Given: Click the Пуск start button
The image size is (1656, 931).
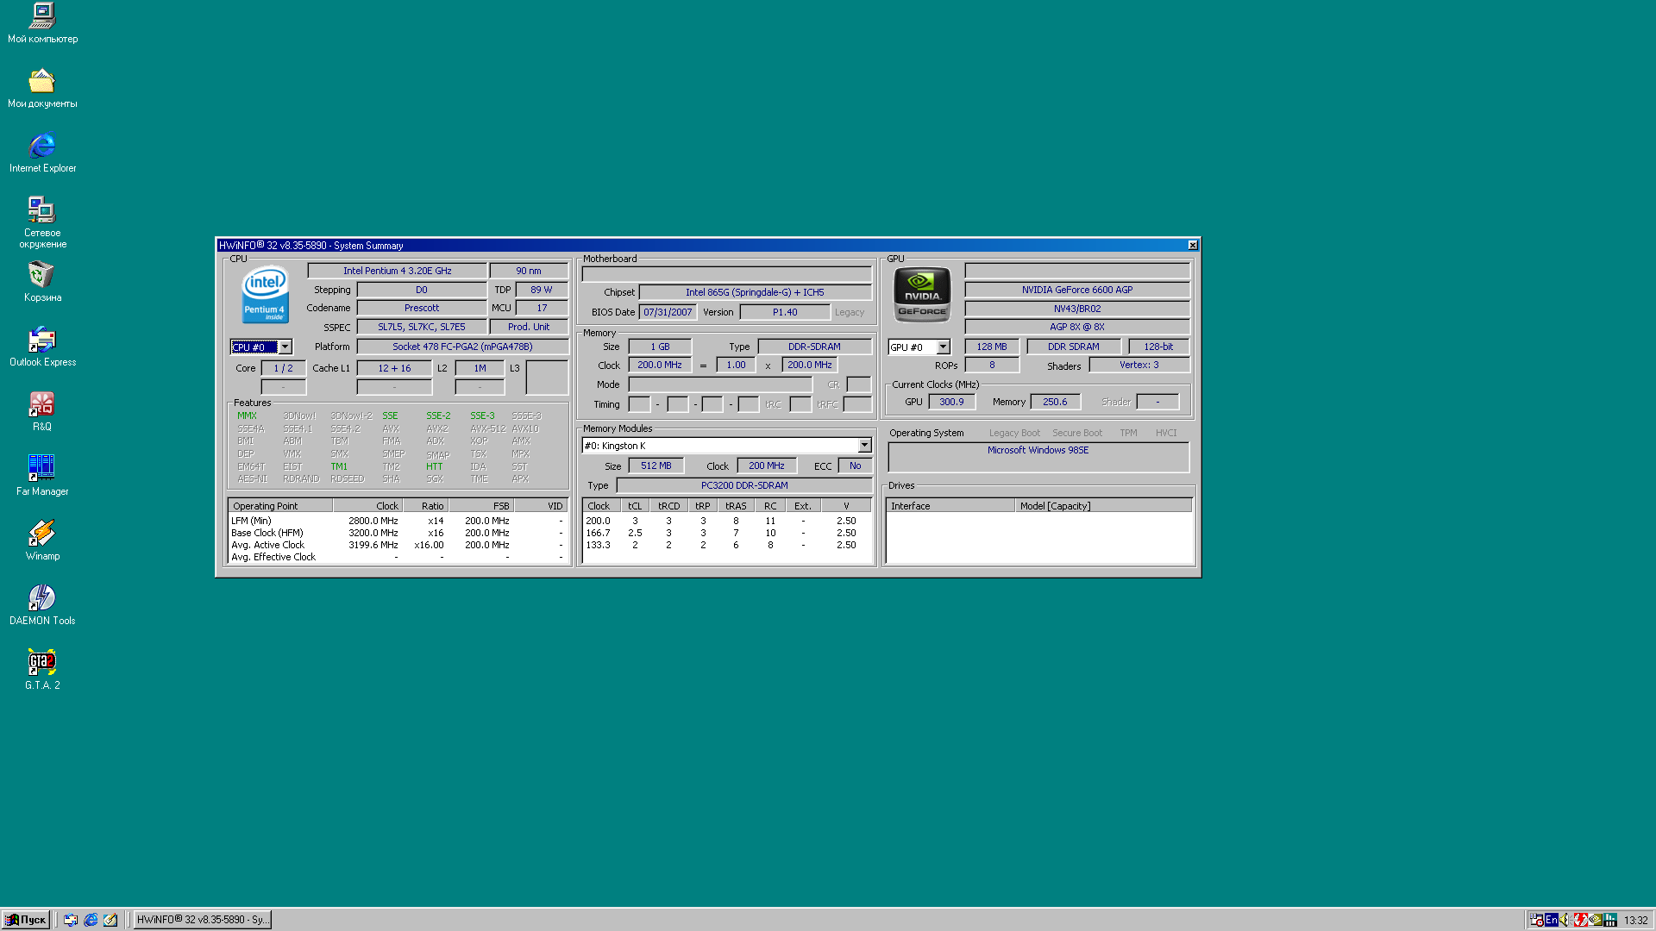Looking at the screenshot, I should [x=26, y=920].
